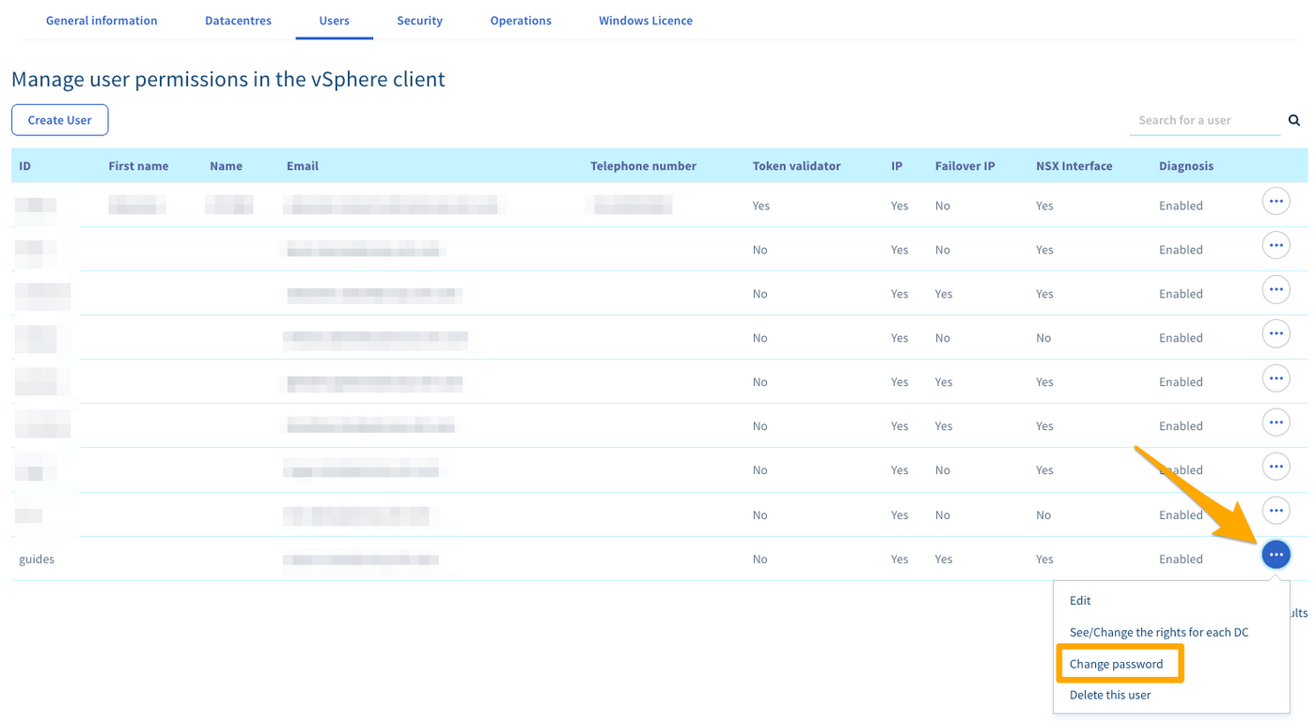Open the Datacentres tab
The image size is (1316, 721).
pyautogui.click(x=238, y=21)
